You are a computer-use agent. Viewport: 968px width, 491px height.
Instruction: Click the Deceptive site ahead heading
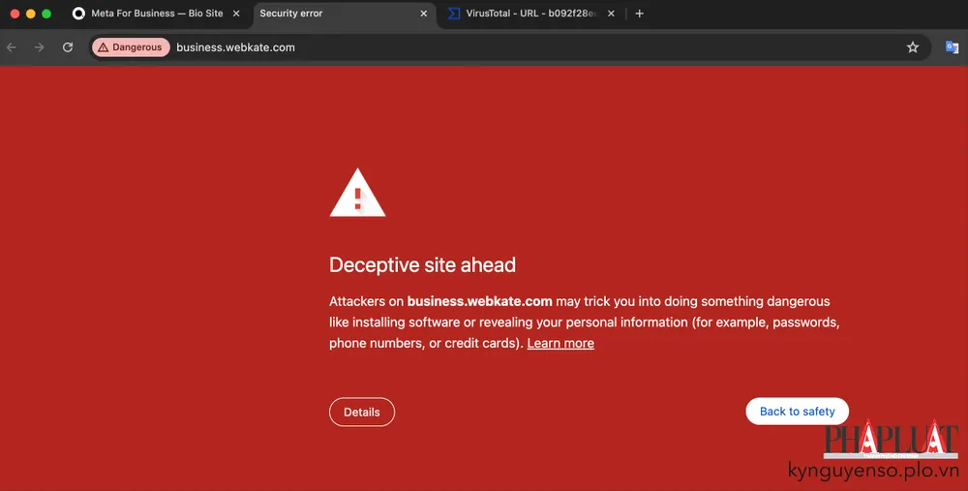point(422,265)
